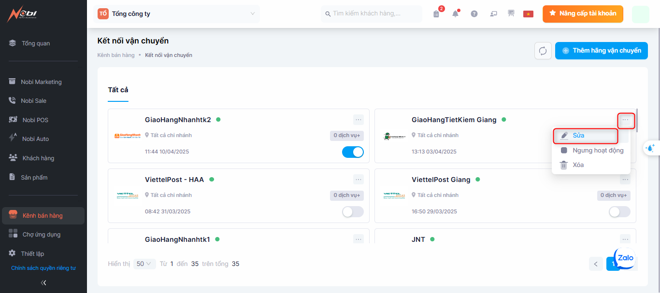The width and height of the screenshot is (660, 293).
Task: Click Nâng cấp tài khoản button
Action: point(582,14)
